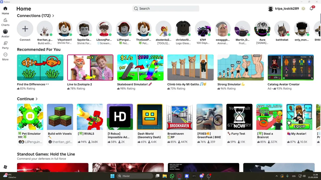This screenshot has width=321, height=180.
Task: Click the tripa_loski6289 username
Action: click(x=287, y=8)
